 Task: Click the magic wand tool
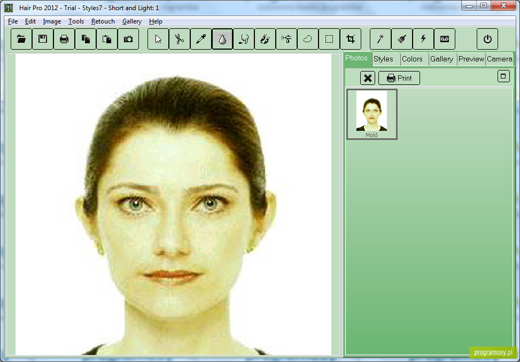(381, 39)
